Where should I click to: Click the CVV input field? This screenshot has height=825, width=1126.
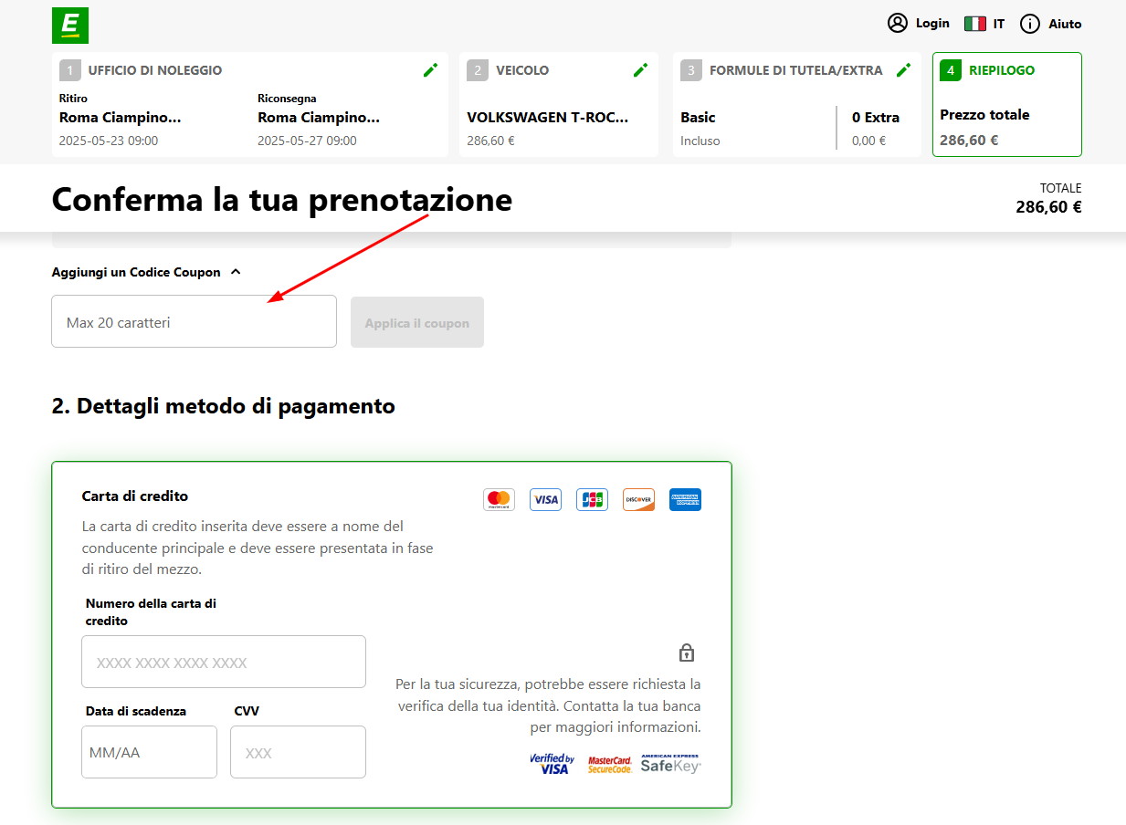(298, 752)
